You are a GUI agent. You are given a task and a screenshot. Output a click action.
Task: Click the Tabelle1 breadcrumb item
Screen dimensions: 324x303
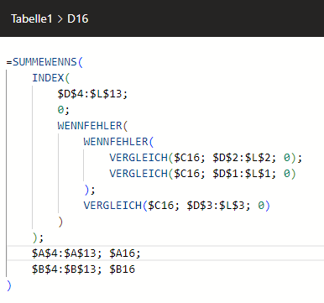coord(32,18)
